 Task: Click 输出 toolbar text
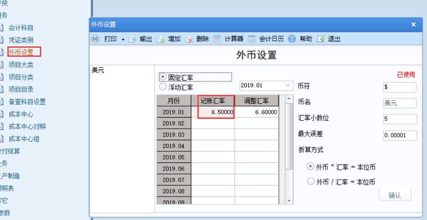[x=146, y=39]
